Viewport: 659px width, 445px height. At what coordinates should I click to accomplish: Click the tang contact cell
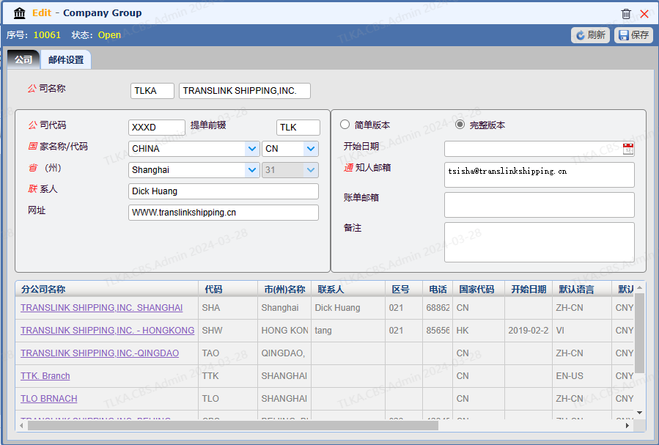348,331
